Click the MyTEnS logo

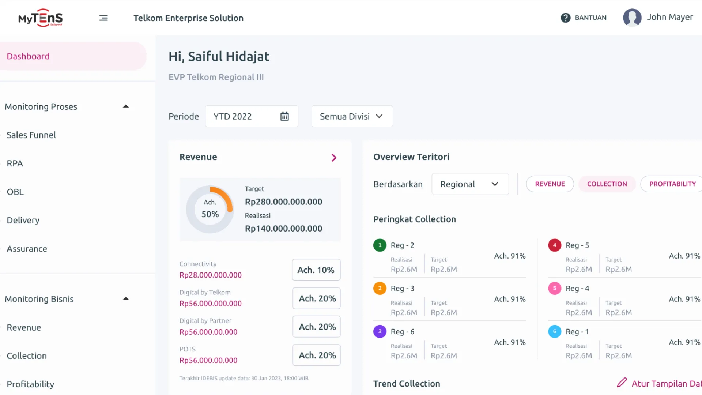pyautogui.click(x=41, y=18)
